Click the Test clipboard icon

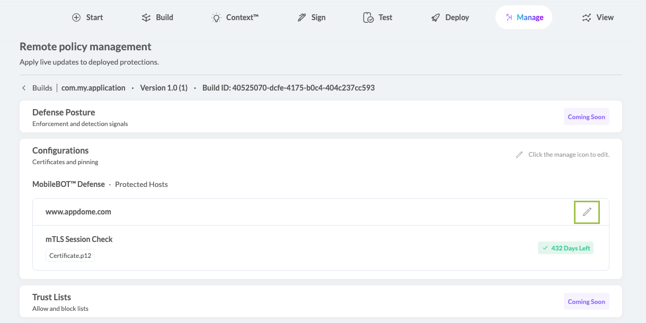[x=368, y=17]
